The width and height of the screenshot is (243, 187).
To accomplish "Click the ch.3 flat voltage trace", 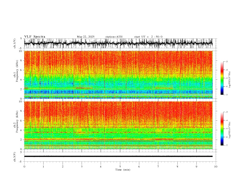I will point(118,156).
